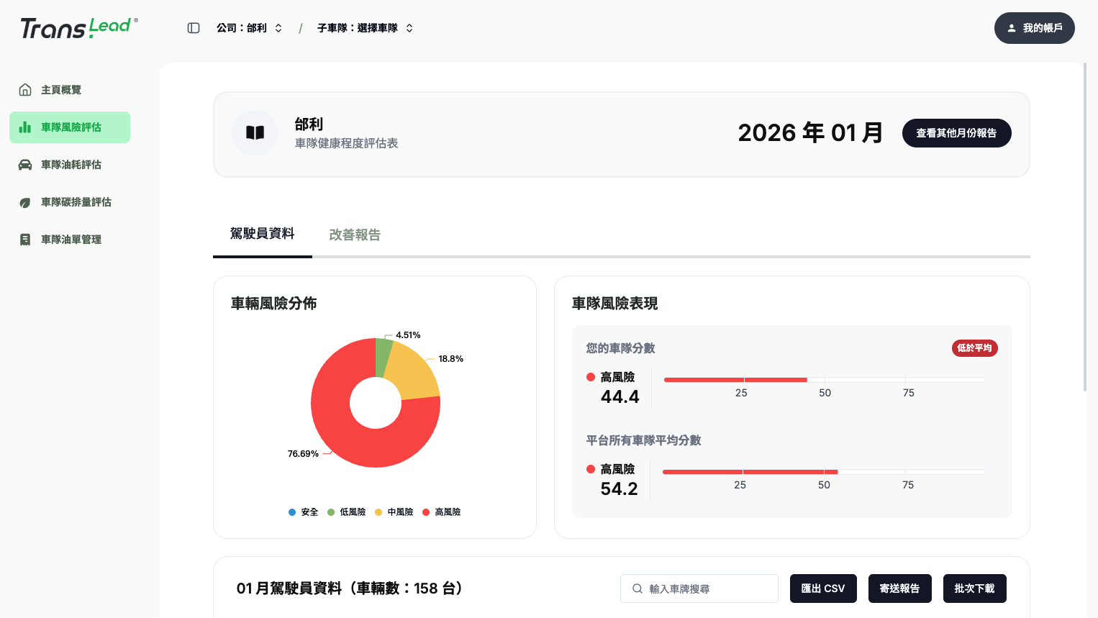Click the 54.2 average score value

(620, 489)
